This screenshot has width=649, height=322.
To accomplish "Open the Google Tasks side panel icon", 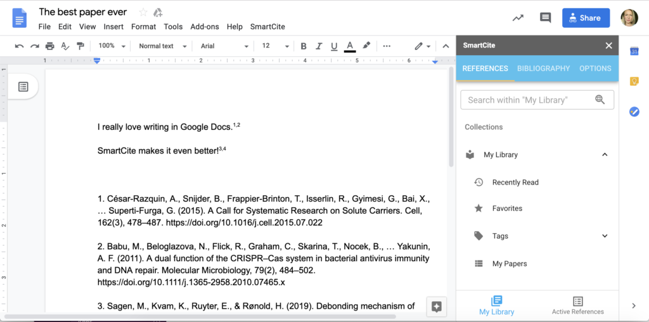I will (634, 112).
